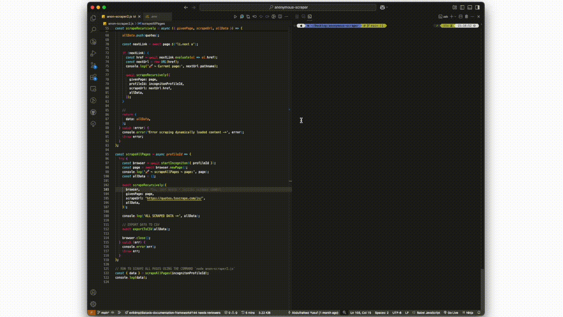Open the main branch in status bar

pos(103,313)
